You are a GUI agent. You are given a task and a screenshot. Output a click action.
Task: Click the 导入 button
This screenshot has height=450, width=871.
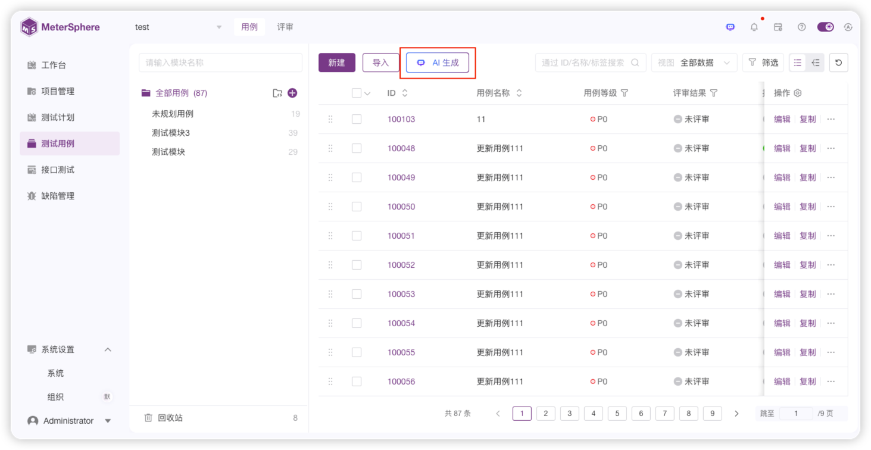pos(380,62)
